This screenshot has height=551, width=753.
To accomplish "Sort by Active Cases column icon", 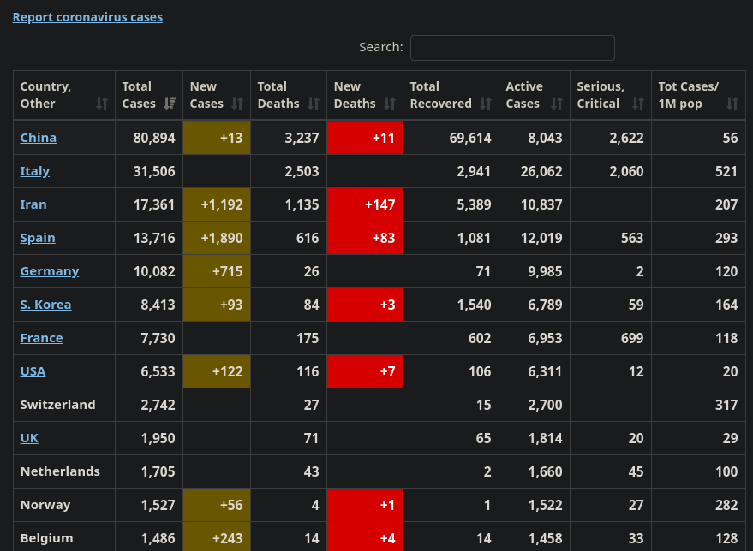I will coord(557,104).
